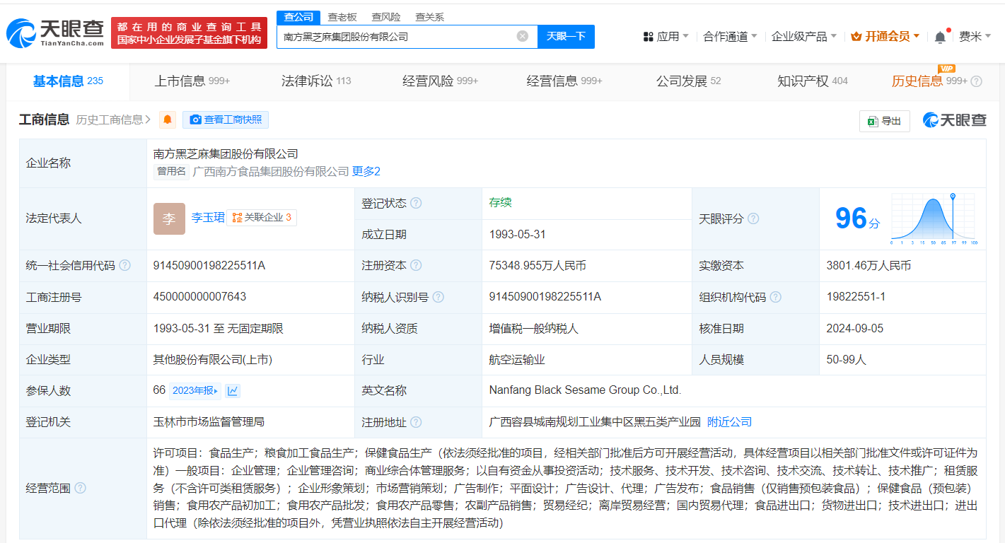Click the TianYanCha logo at top left

[55, 33]
